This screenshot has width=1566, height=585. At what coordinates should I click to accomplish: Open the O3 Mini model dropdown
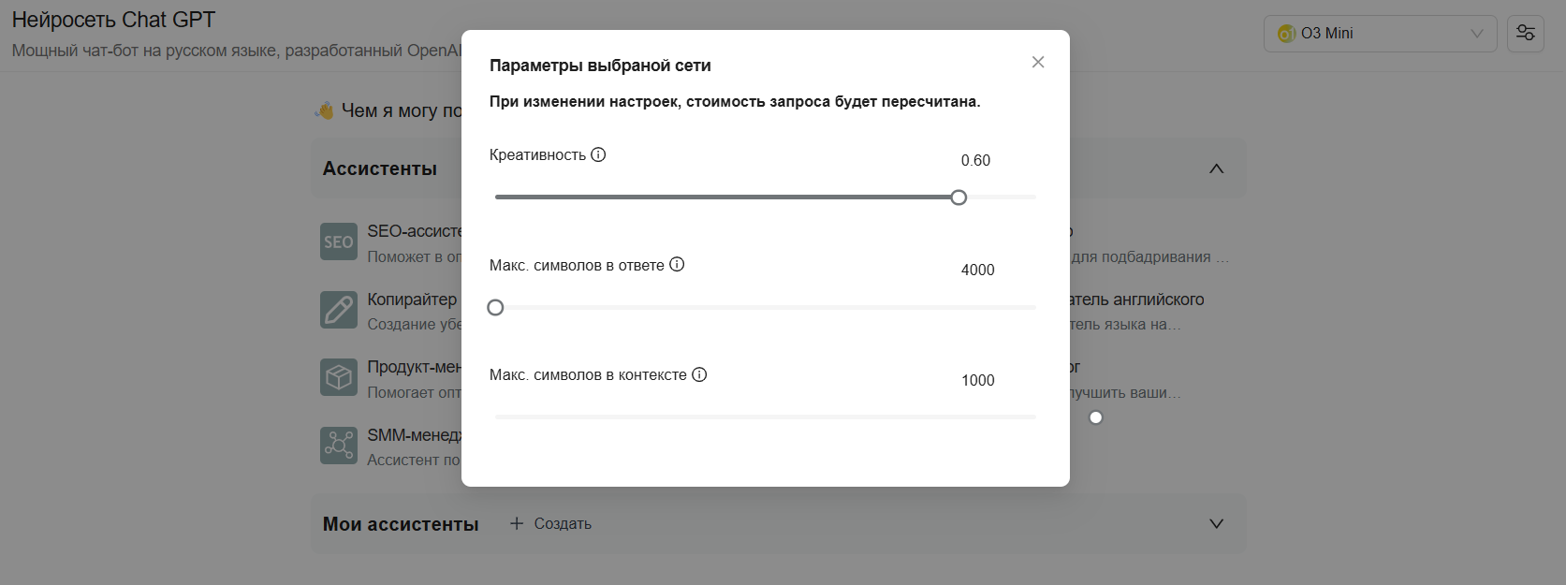(x=1380, y=33)
